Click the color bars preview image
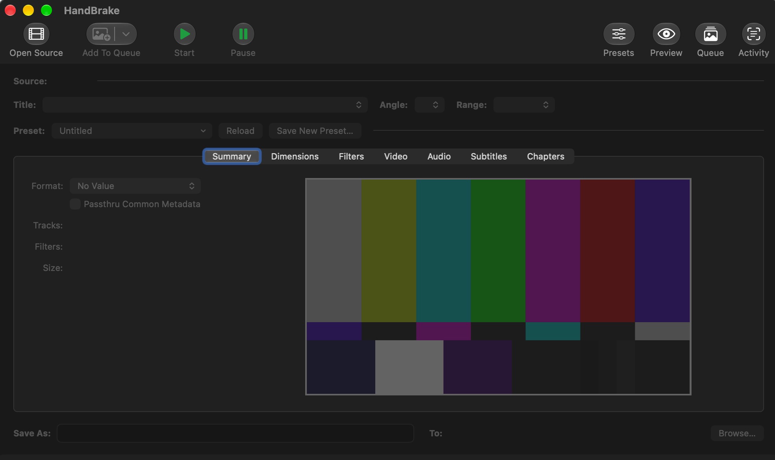 [498, 287]
